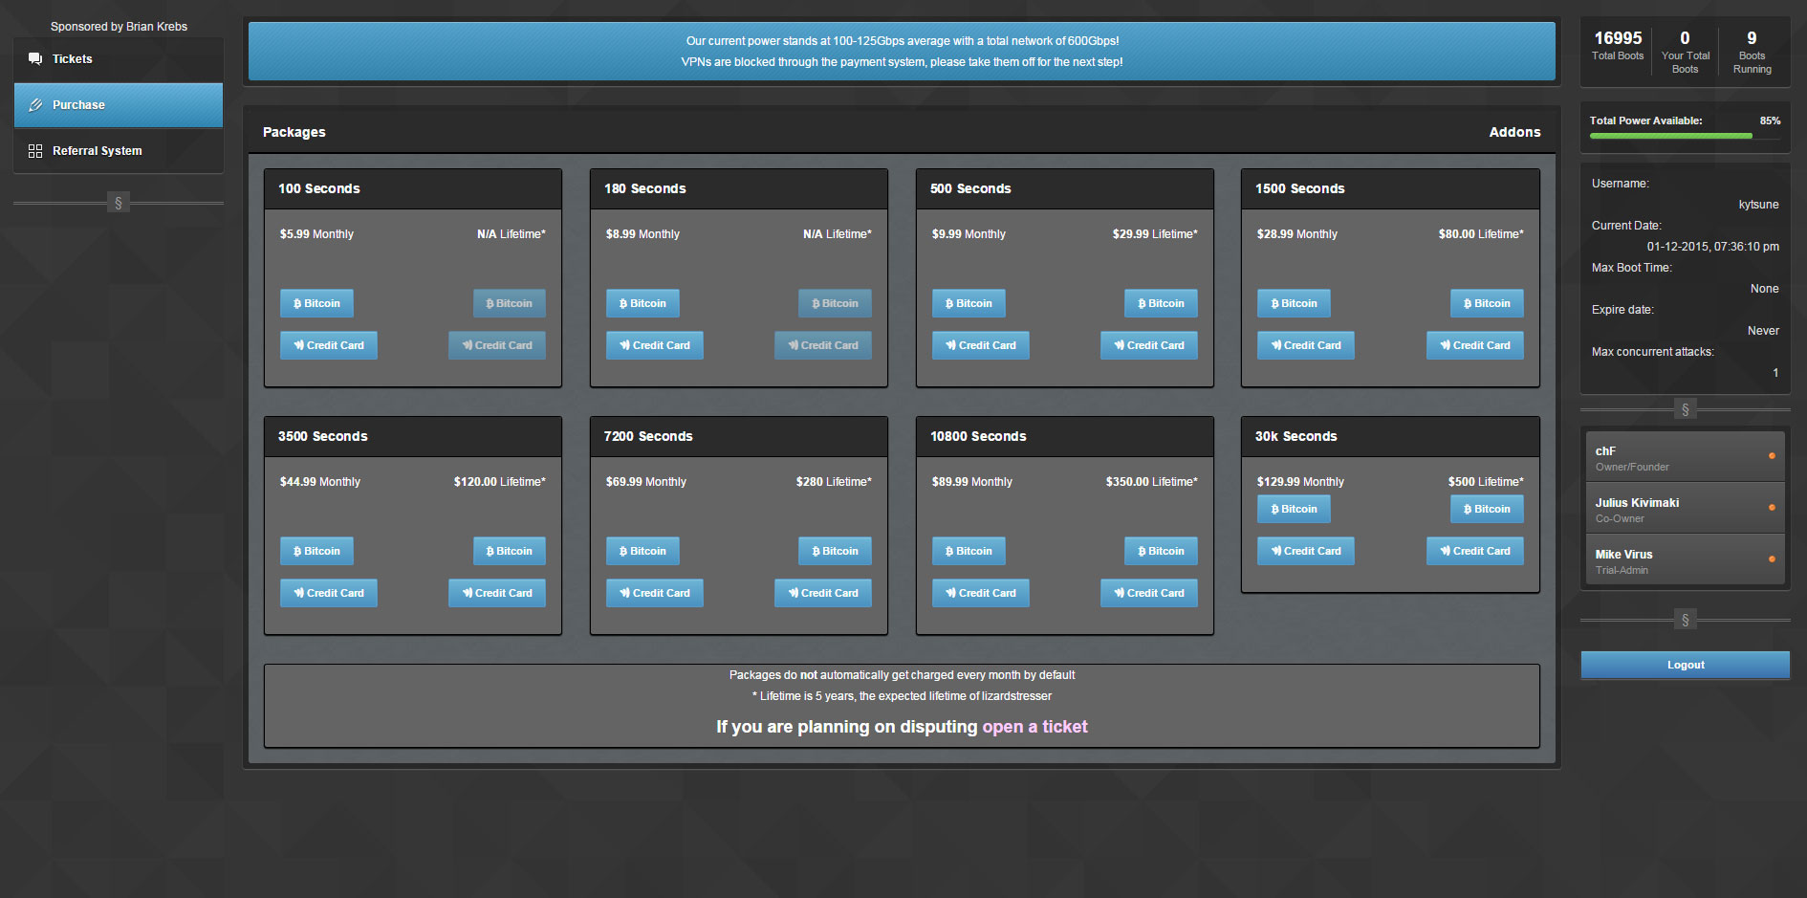1807x898 pixels.
Task: Click the "$89.99 Monthly" price text
Action: click(972, 482)
